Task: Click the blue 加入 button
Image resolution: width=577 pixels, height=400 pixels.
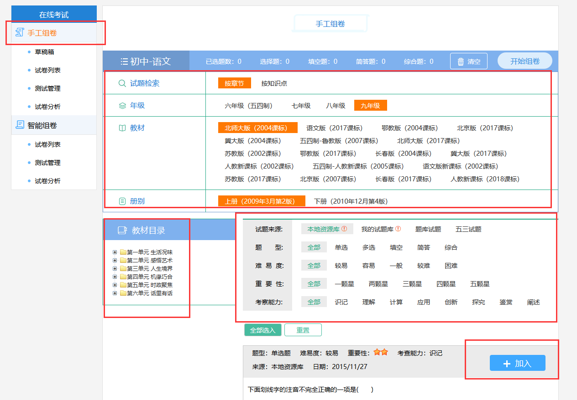Action: tap(517, 363)
